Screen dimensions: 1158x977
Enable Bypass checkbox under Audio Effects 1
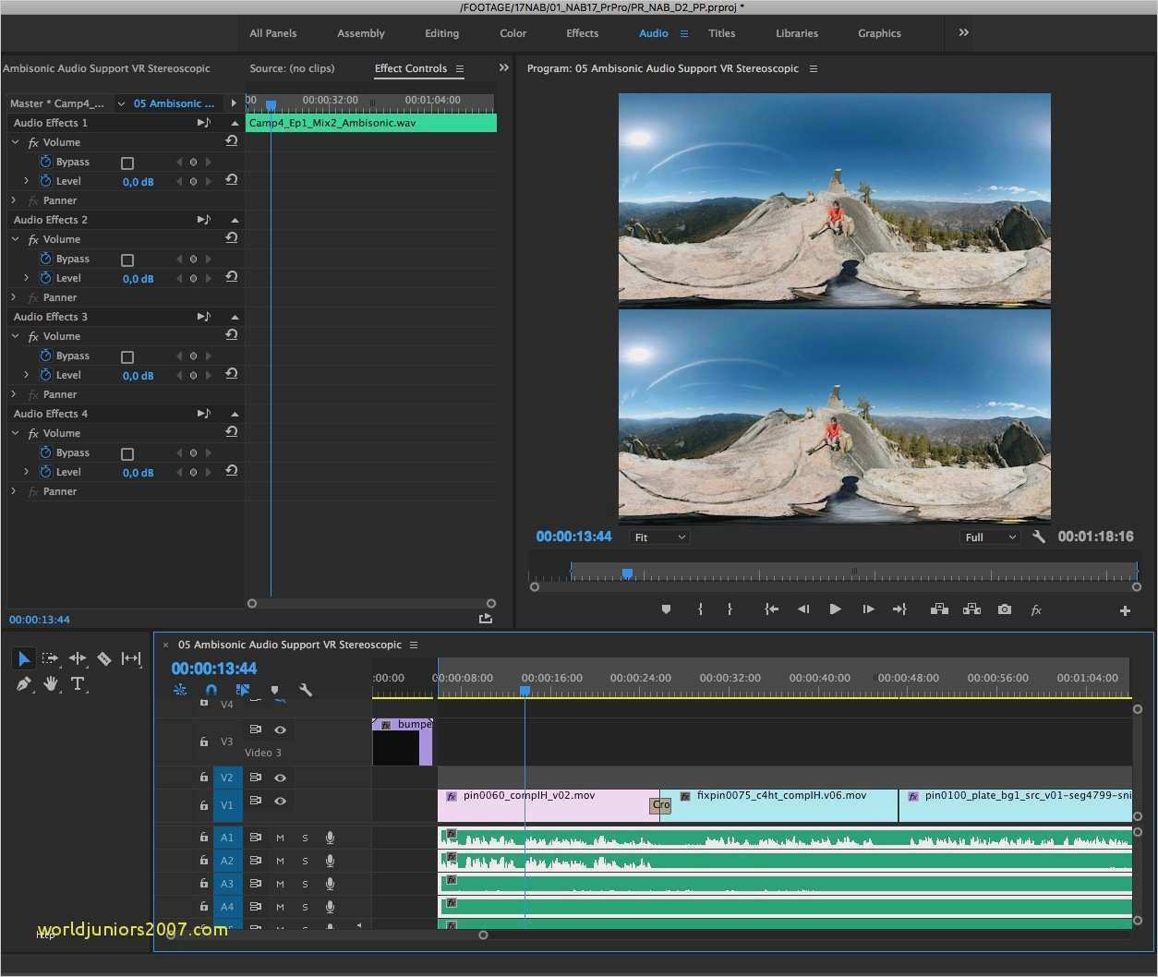click(x=127, y=163)
